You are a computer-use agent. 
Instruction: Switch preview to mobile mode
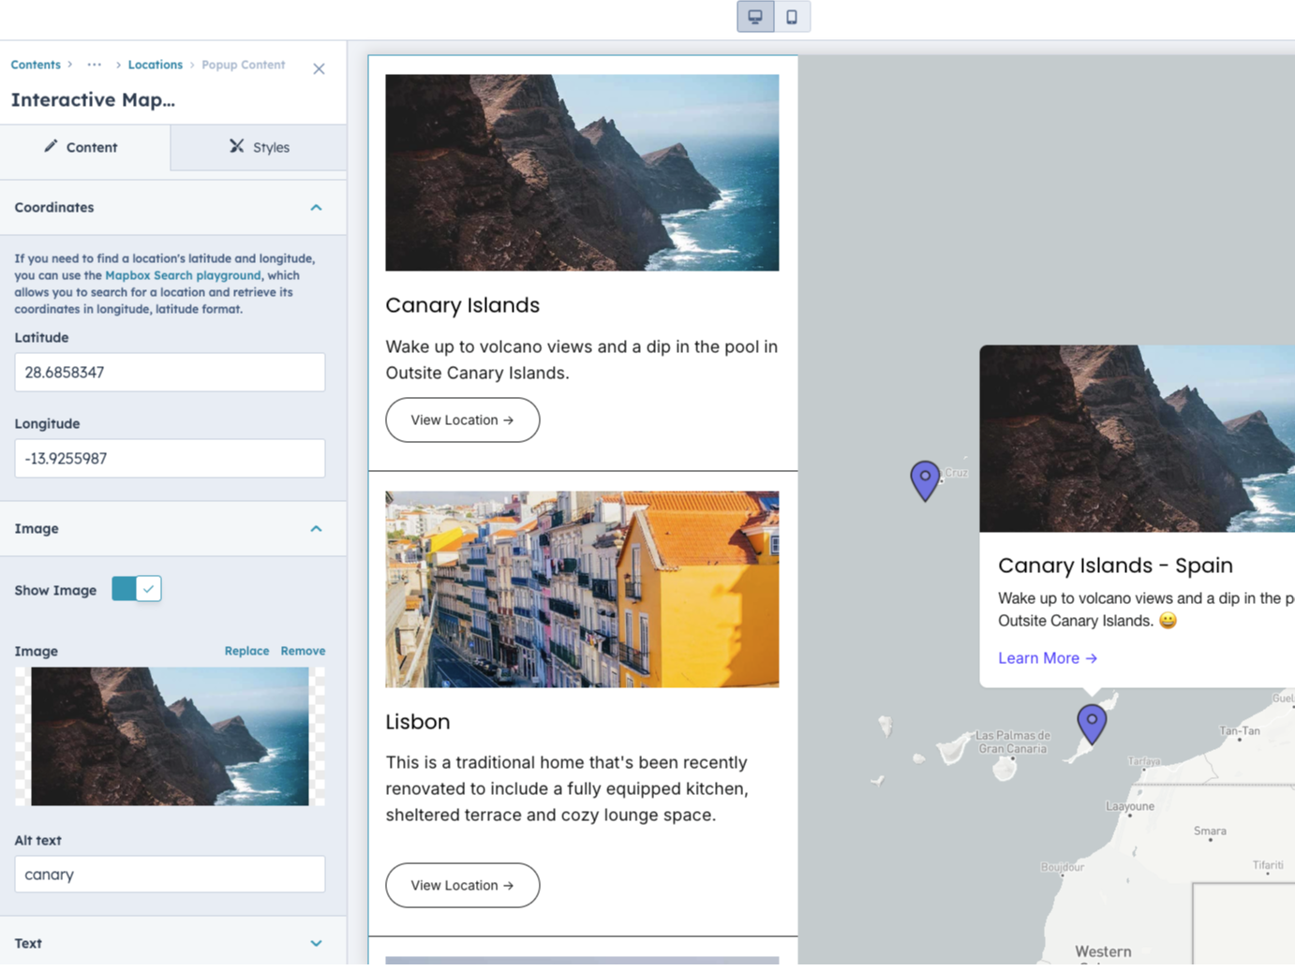[x=792, y=16]
